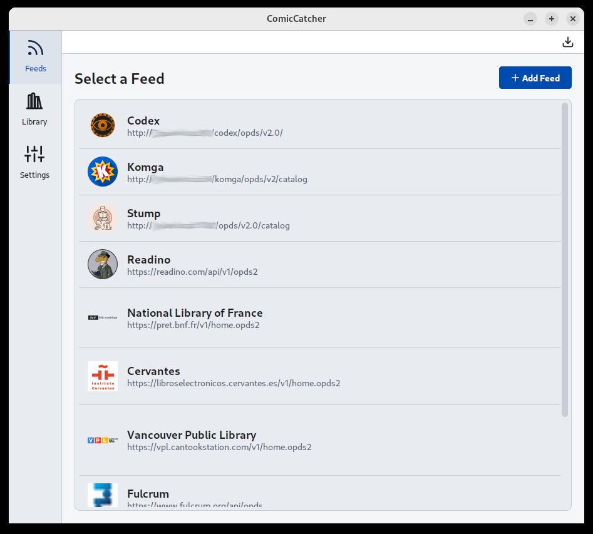
Task: Click the Komga starburst logo icon
Action: (x=103, y=172)
